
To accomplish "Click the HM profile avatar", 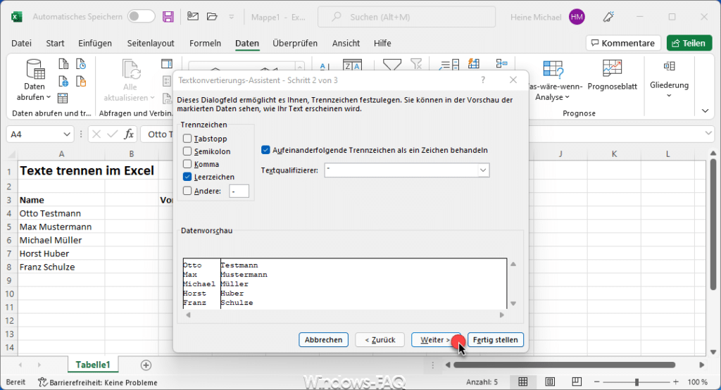I will tap(577, 17).
